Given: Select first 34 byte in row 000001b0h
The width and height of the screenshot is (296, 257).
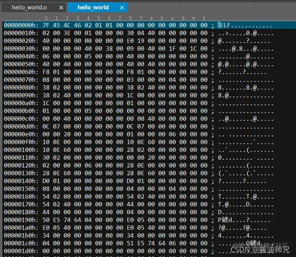Looking at the screenshot, I should 46,236.
